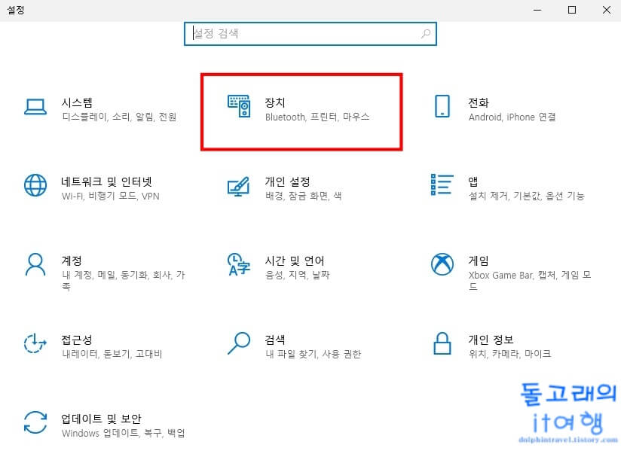Click text 'Bluetooth, 프린터, 마우스'
The image size is (621, 454).
coord(317,117)
